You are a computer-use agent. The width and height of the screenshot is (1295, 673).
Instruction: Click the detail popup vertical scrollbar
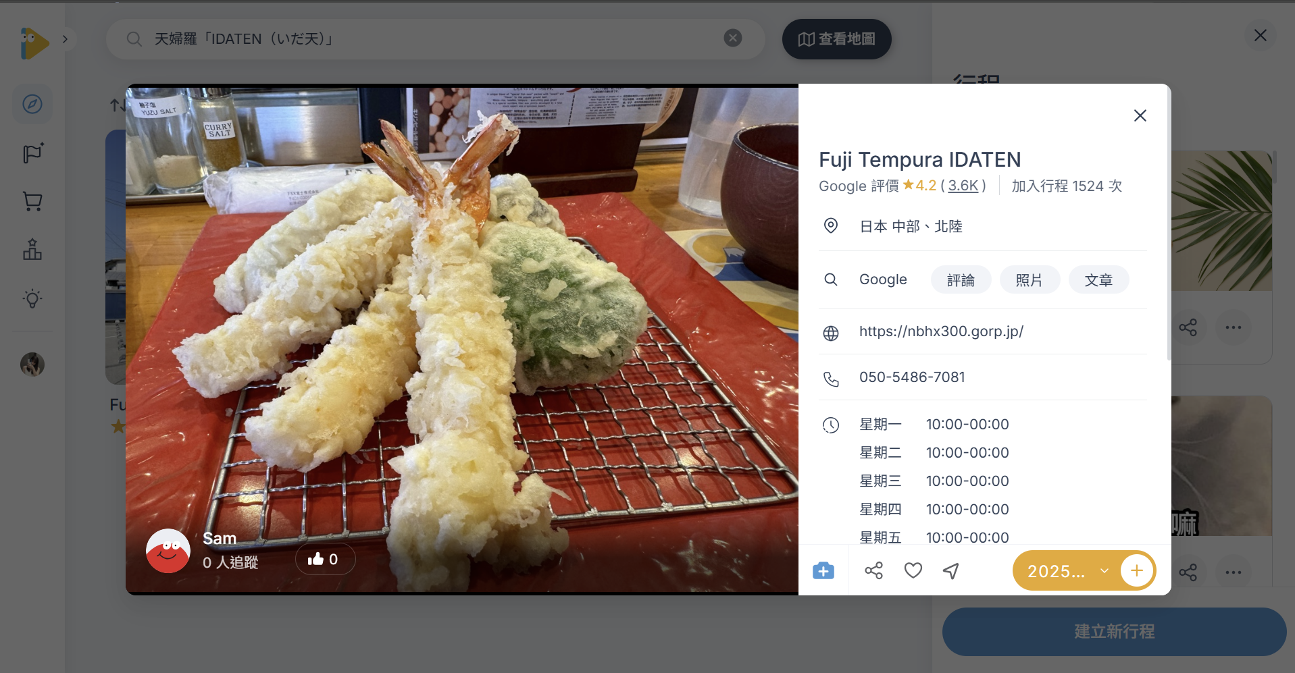[1168, 223]
